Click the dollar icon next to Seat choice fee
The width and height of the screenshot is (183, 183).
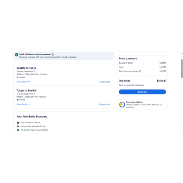18,123
